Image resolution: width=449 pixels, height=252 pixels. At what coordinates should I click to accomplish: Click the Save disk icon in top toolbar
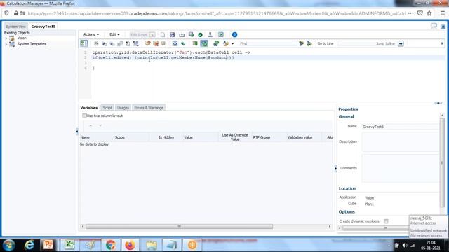point(172,35)
